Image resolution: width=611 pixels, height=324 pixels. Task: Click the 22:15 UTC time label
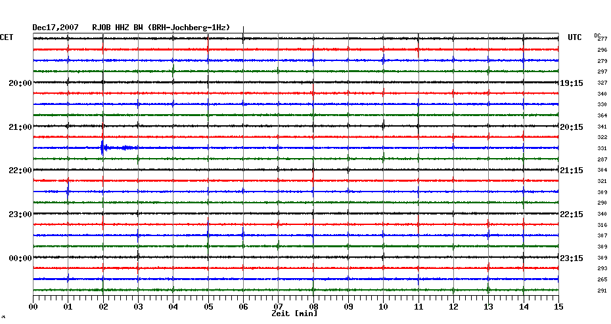pos(572,214)
